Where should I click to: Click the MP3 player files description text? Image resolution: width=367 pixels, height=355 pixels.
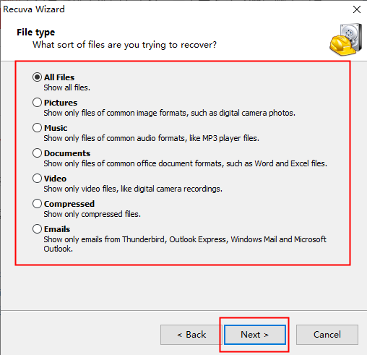[x=151, y=138]
